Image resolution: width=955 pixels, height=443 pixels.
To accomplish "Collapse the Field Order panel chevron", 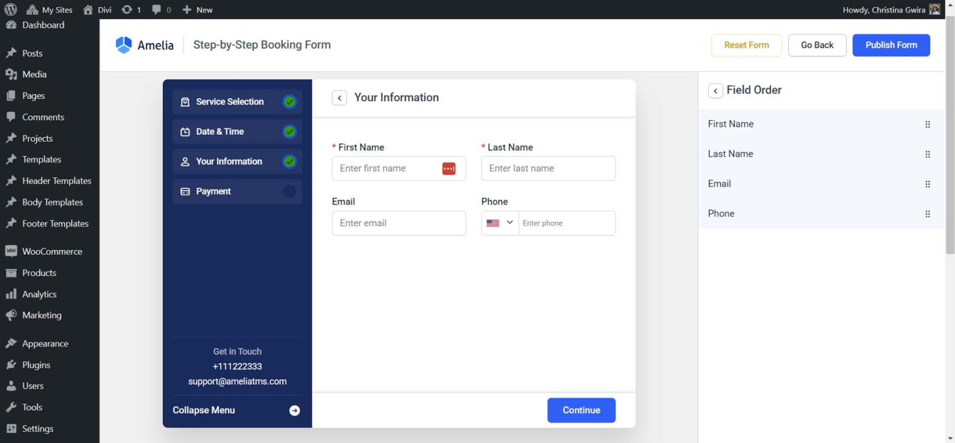I will [715, 90].
